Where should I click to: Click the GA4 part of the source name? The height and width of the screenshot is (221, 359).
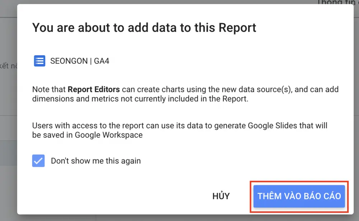click(102, 61)
